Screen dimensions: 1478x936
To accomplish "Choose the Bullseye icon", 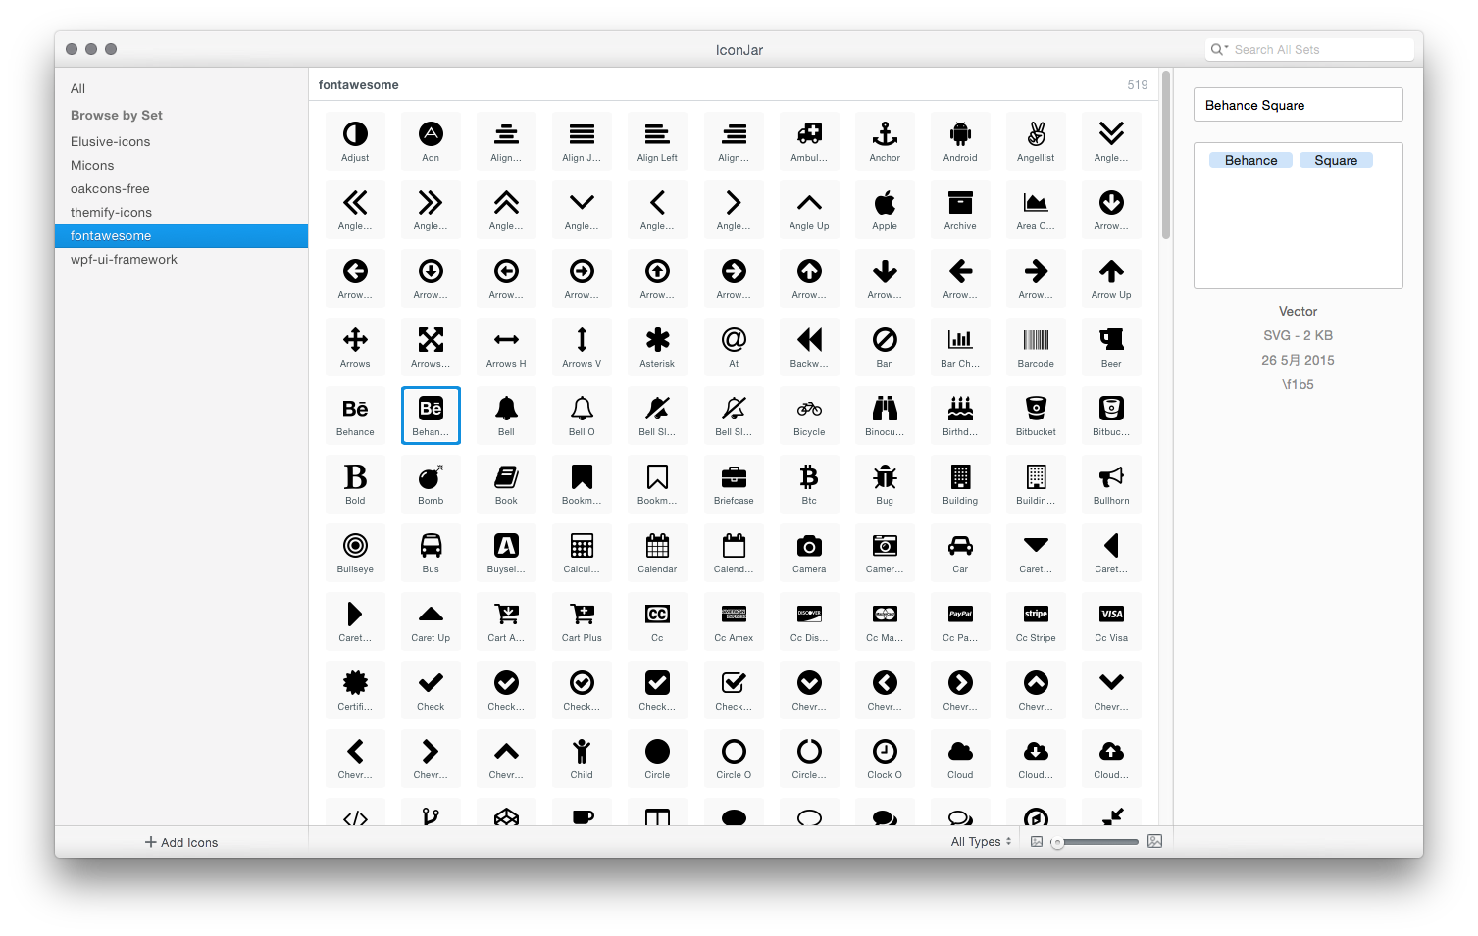I will tap(355, 552).
